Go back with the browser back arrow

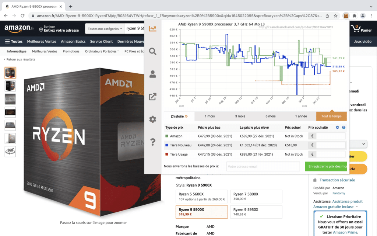pos(6,16)
